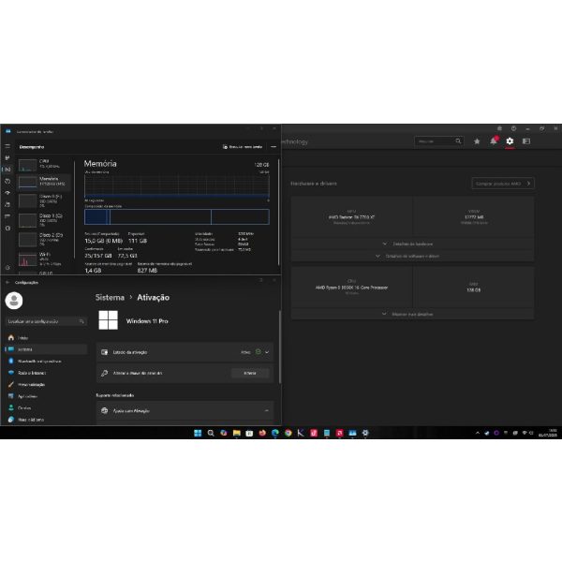Viewport: 562px width, 562px height.
Task: Select 'Rede e Internet' in Settings sidebar
Action: click(34, 372)
